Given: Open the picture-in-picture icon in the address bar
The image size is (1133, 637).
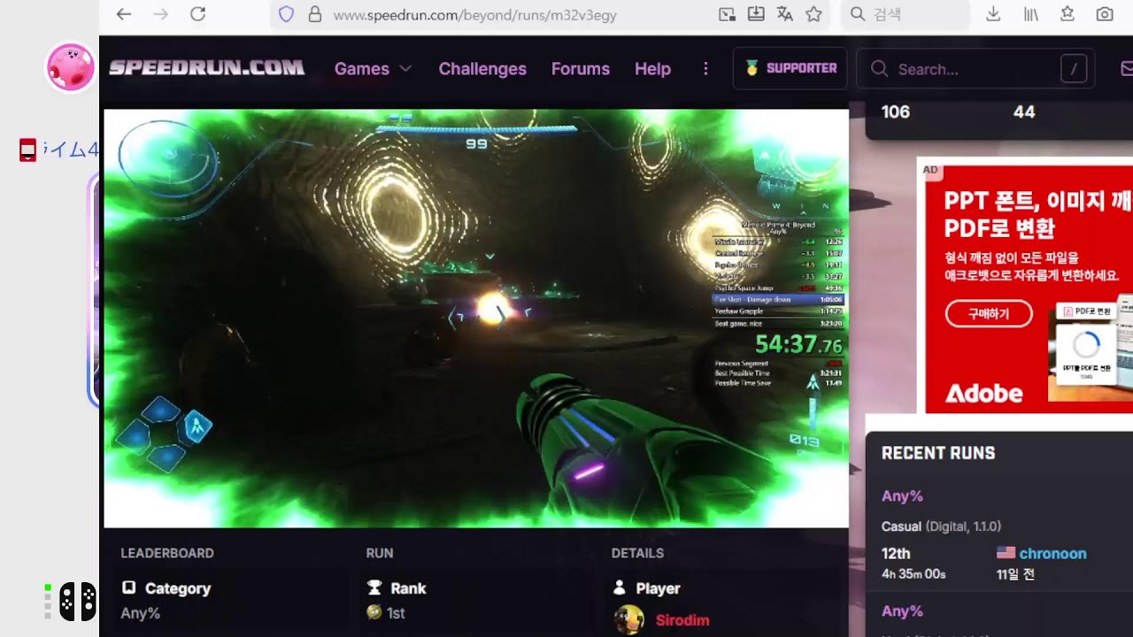Looking at the screenshot, I should (727, 14).
